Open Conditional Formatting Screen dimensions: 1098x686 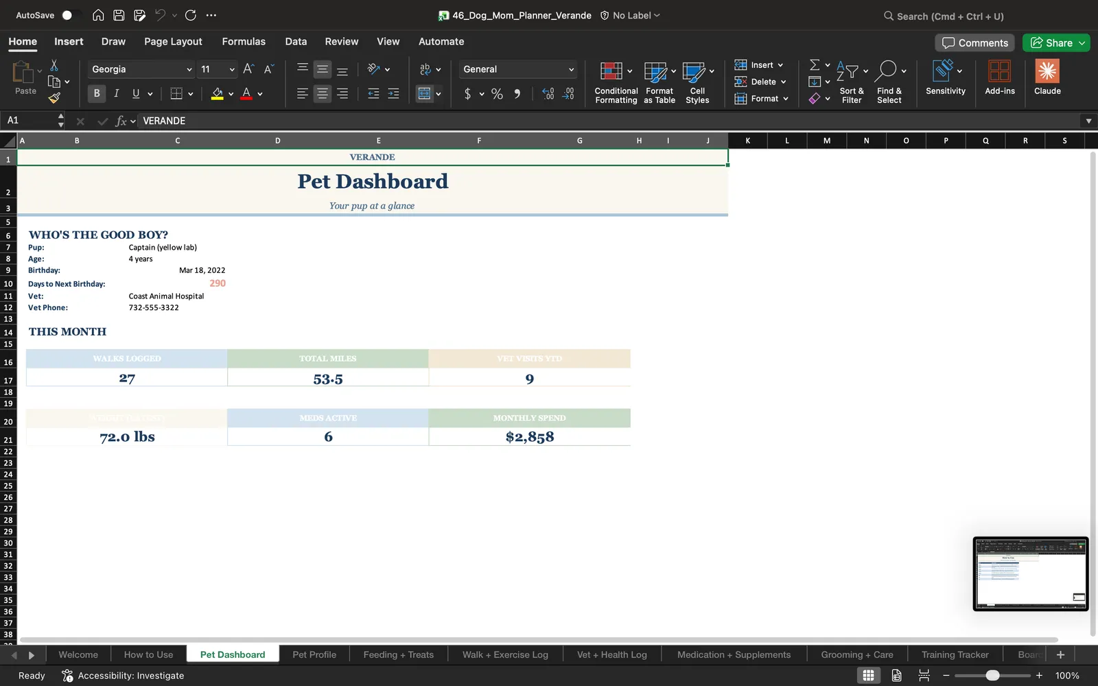point(616,82)
